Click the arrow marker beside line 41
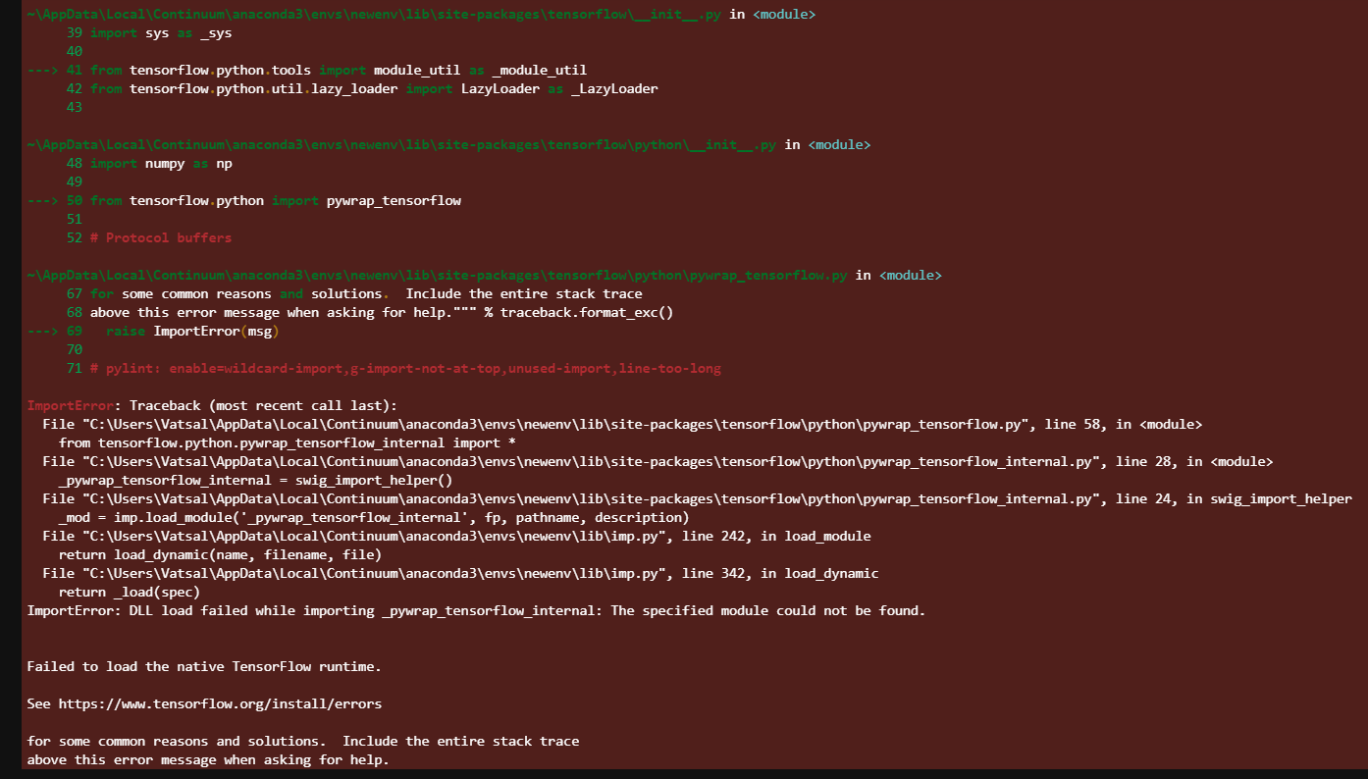 tap(43, 70)
